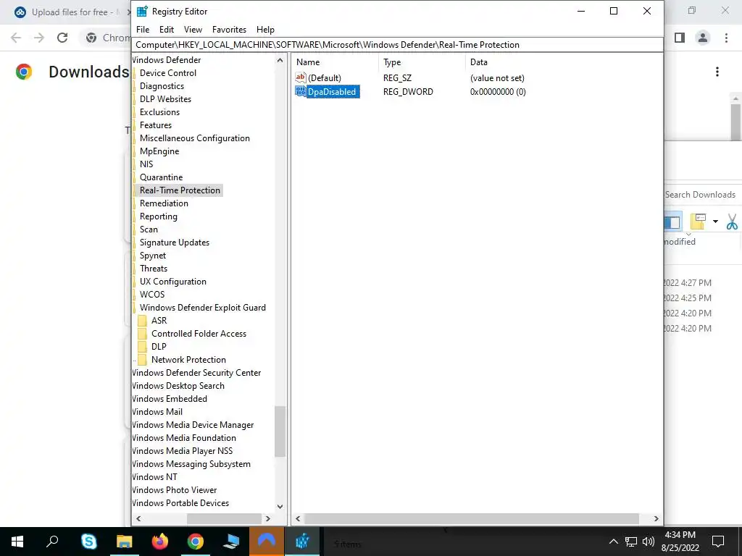Viewport: 742px width, 556px height.
Task: Open Chrome's side panel icon
Action: [x=680, y=38]
